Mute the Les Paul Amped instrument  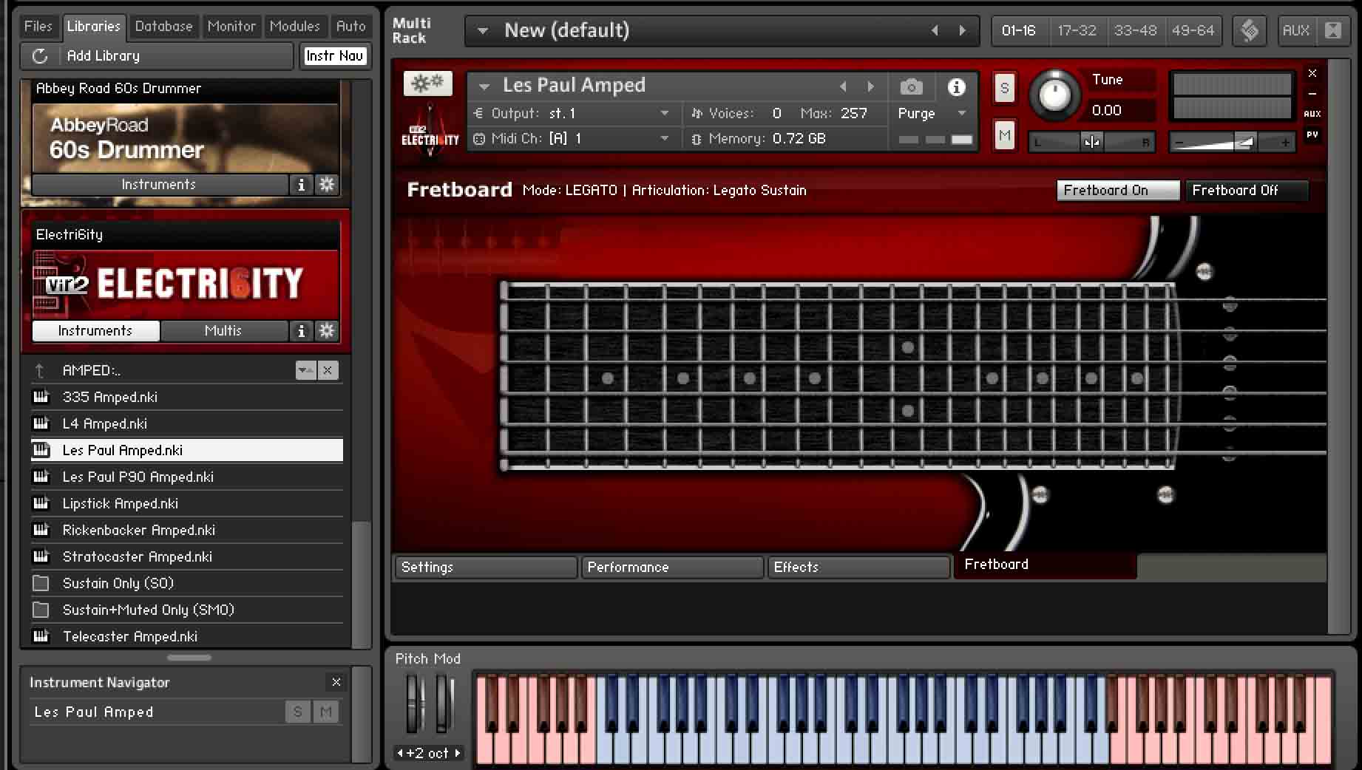click(1004, 135)
